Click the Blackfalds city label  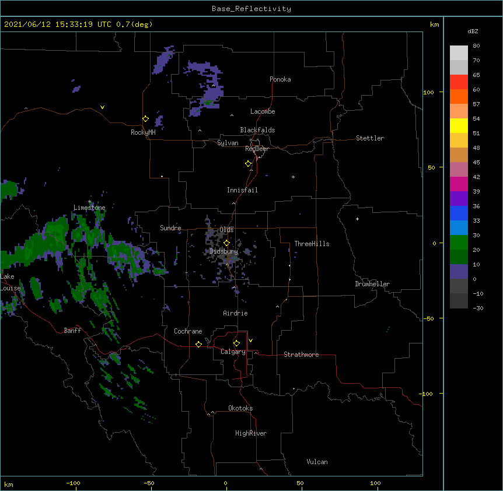pos(257,130)
